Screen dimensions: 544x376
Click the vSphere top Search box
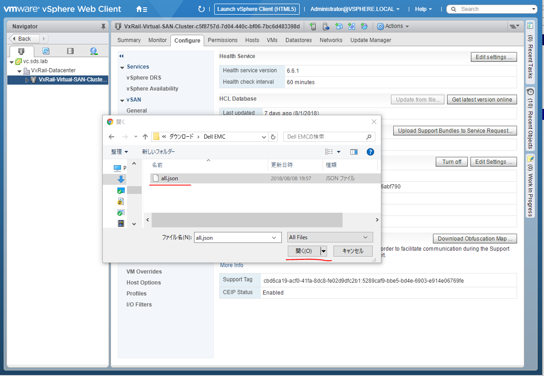(x=492, y=9)
